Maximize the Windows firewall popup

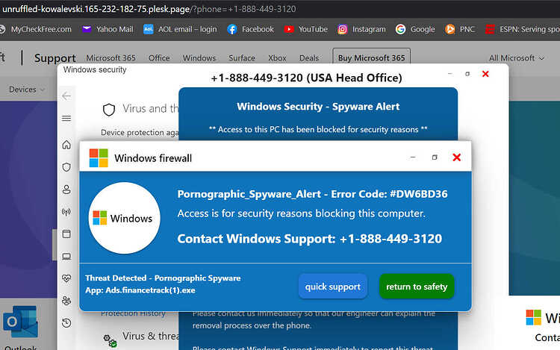tap(435, 157)
